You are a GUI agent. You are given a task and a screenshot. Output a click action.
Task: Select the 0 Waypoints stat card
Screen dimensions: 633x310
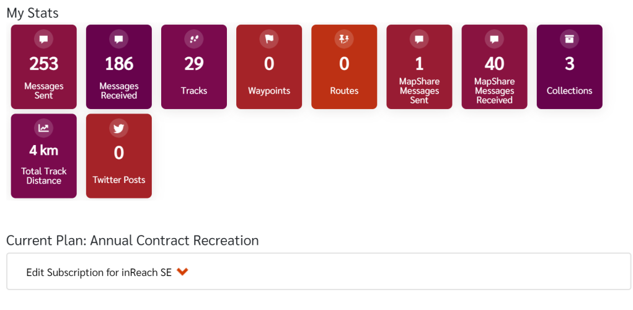click(269, 67)
